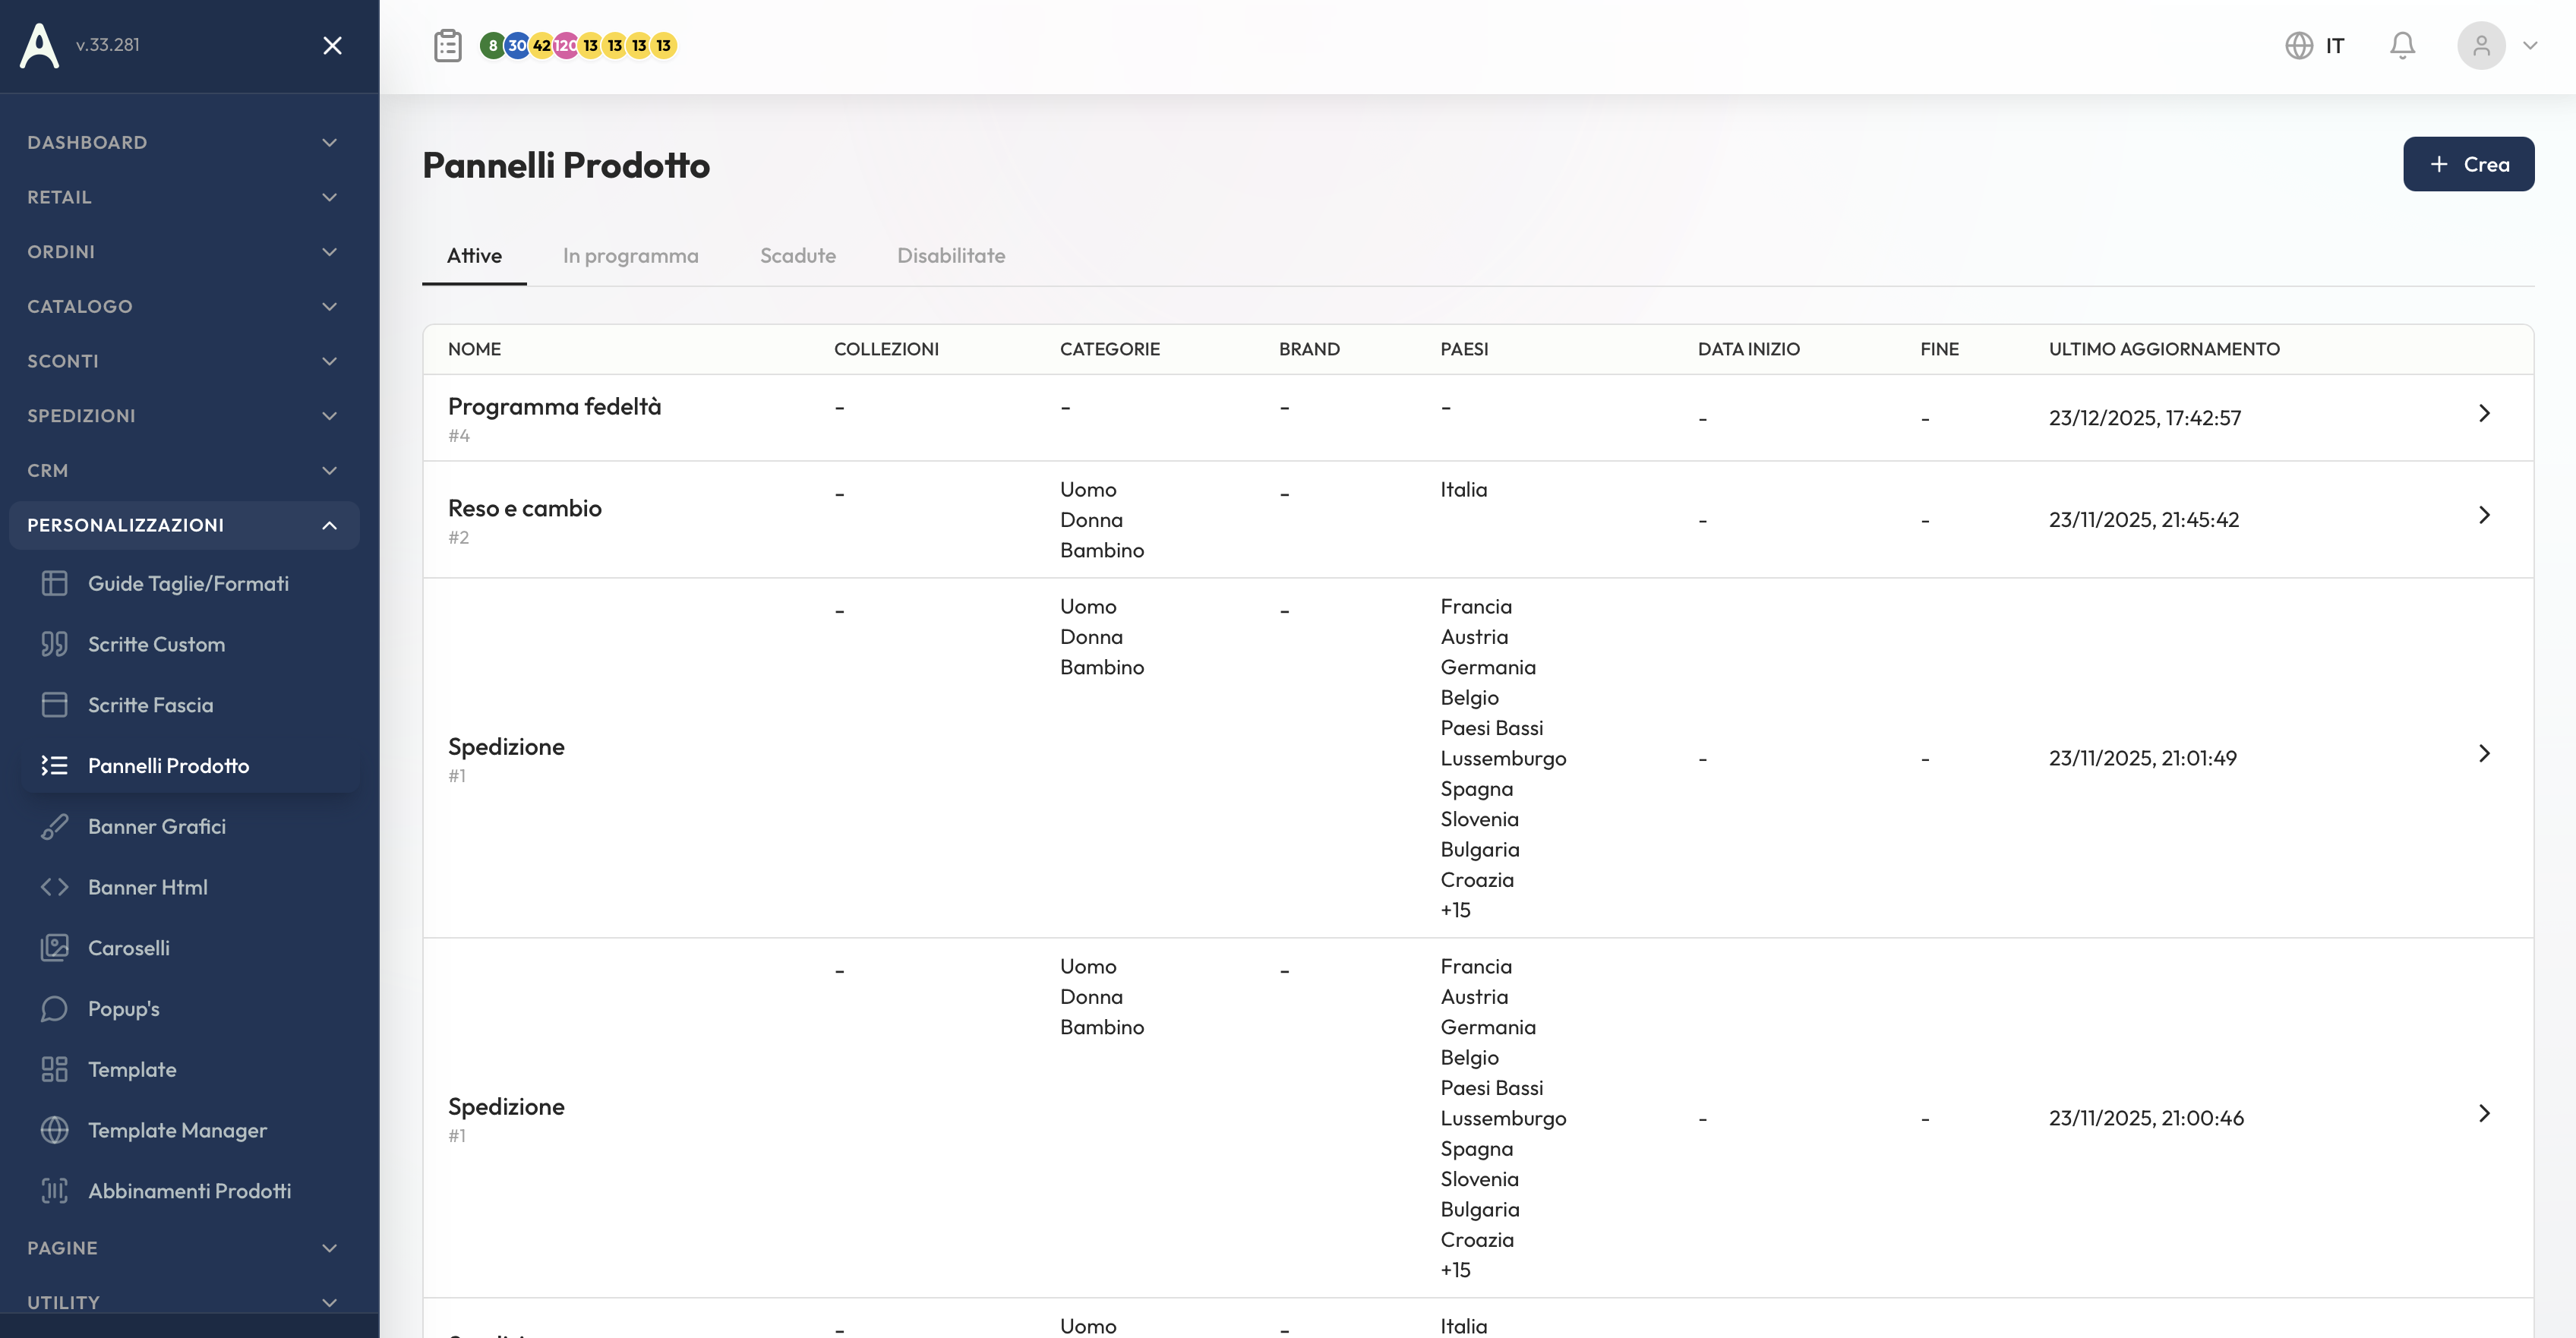Click the date 23/11/2025, 21:45:42

pyautogui.click(x=2144, y=520)
